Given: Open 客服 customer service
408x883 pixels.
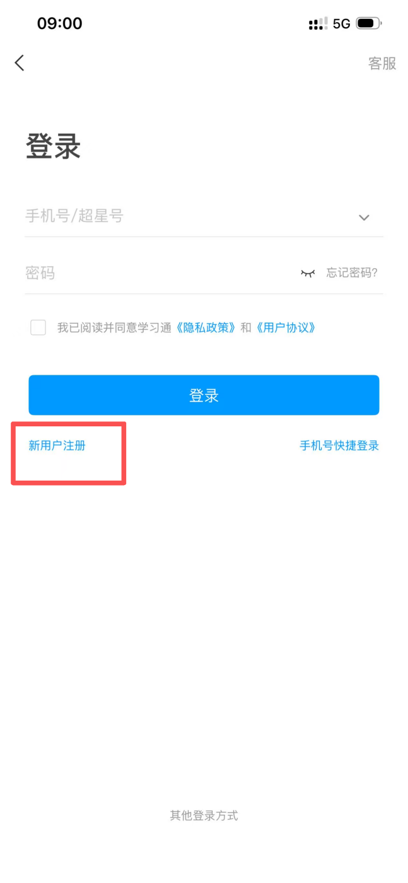Looking at the screenshot, I should 382,63.
